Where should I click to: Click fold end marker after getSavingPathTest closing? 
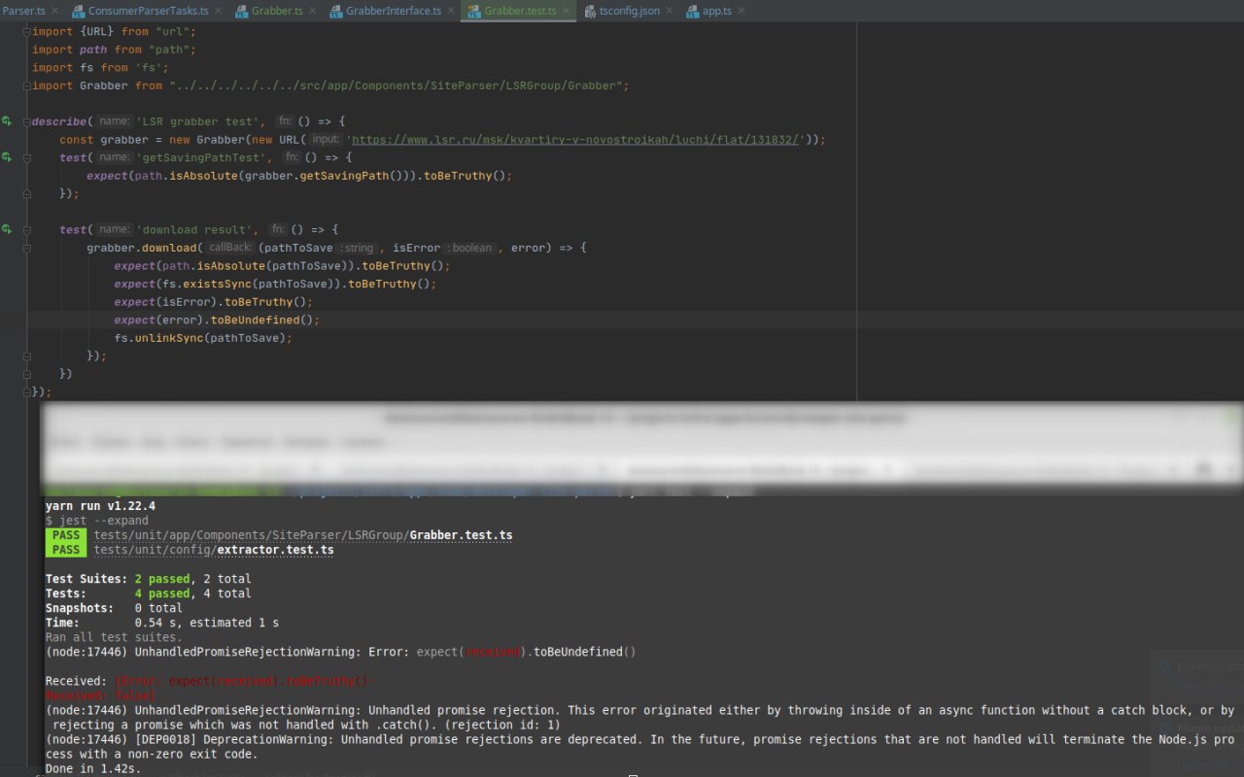tap(27, 193)
